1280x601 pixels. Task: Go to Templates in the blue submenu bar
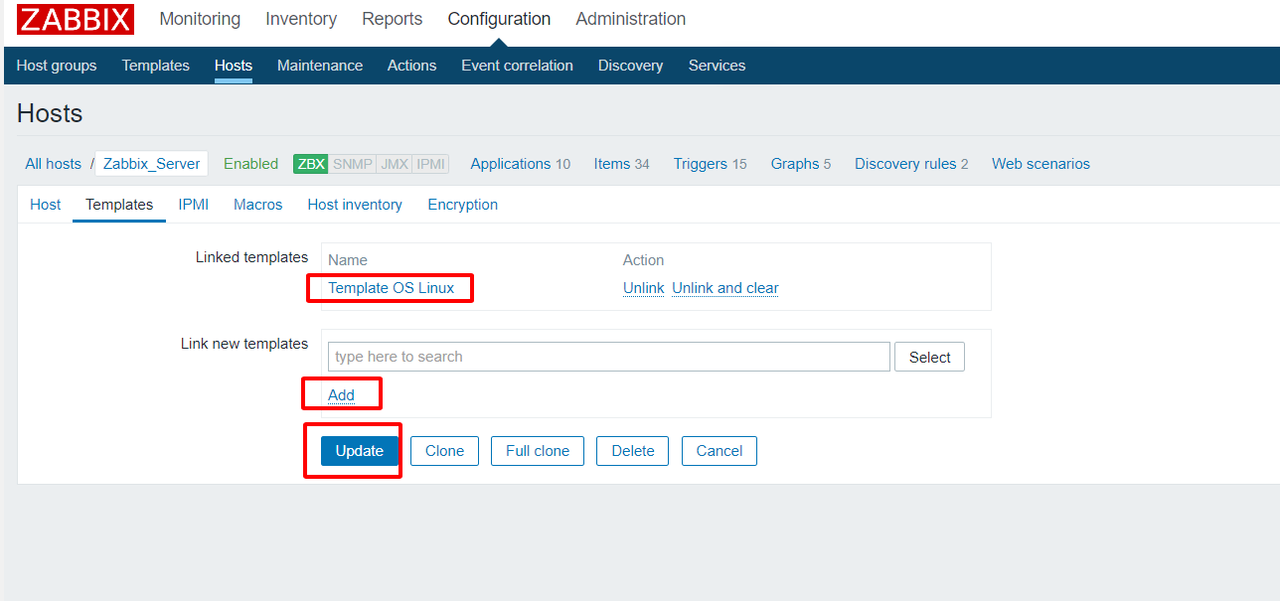click(156, 66)
